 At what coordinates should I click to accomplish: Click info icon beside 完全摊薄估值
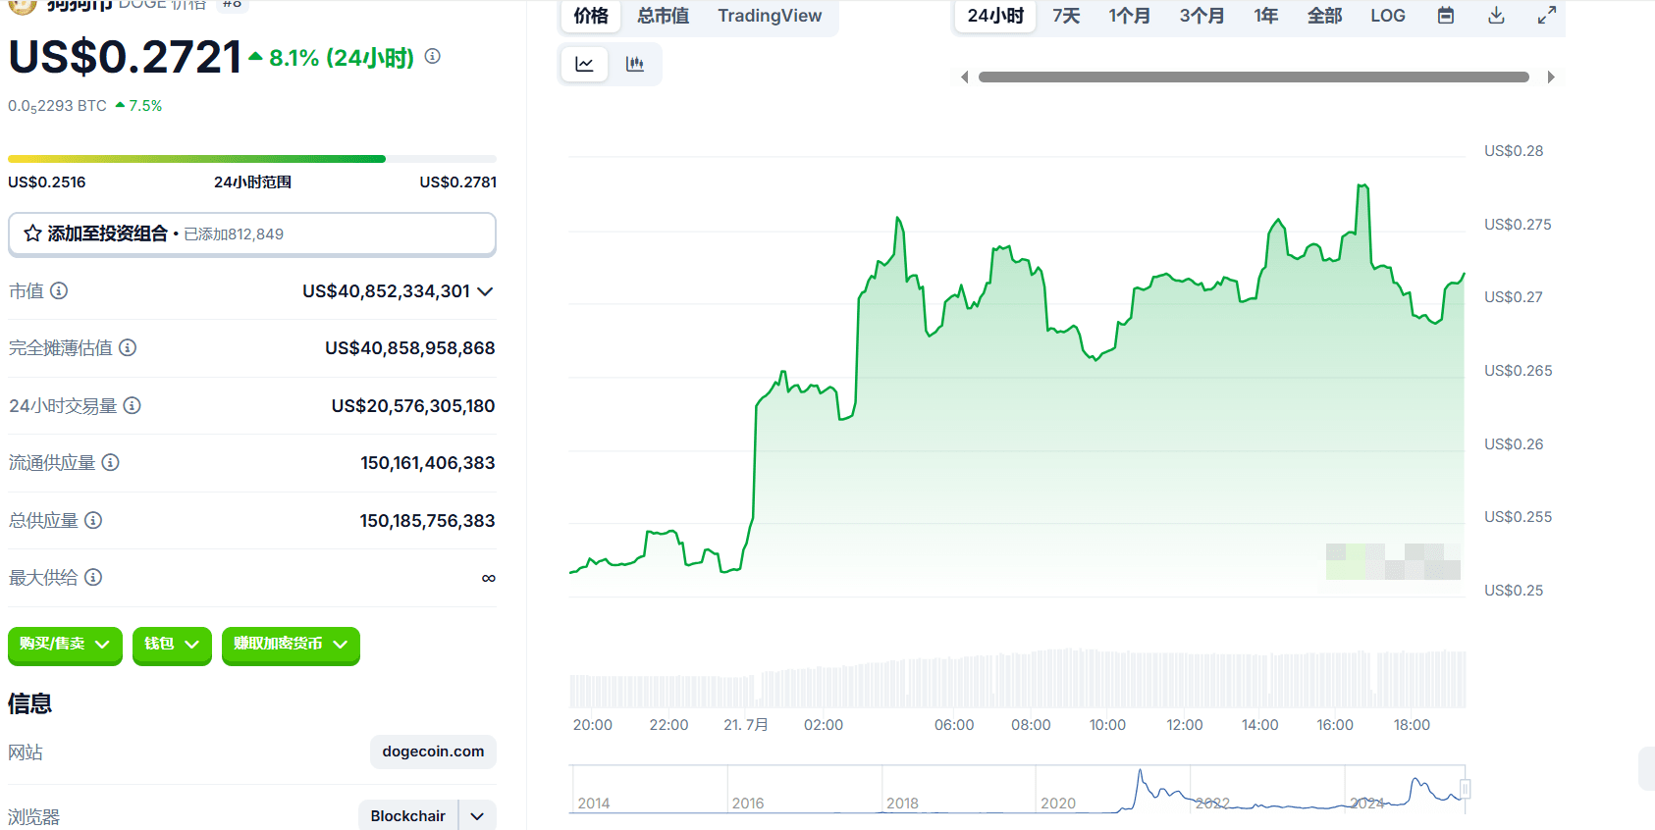128,347
